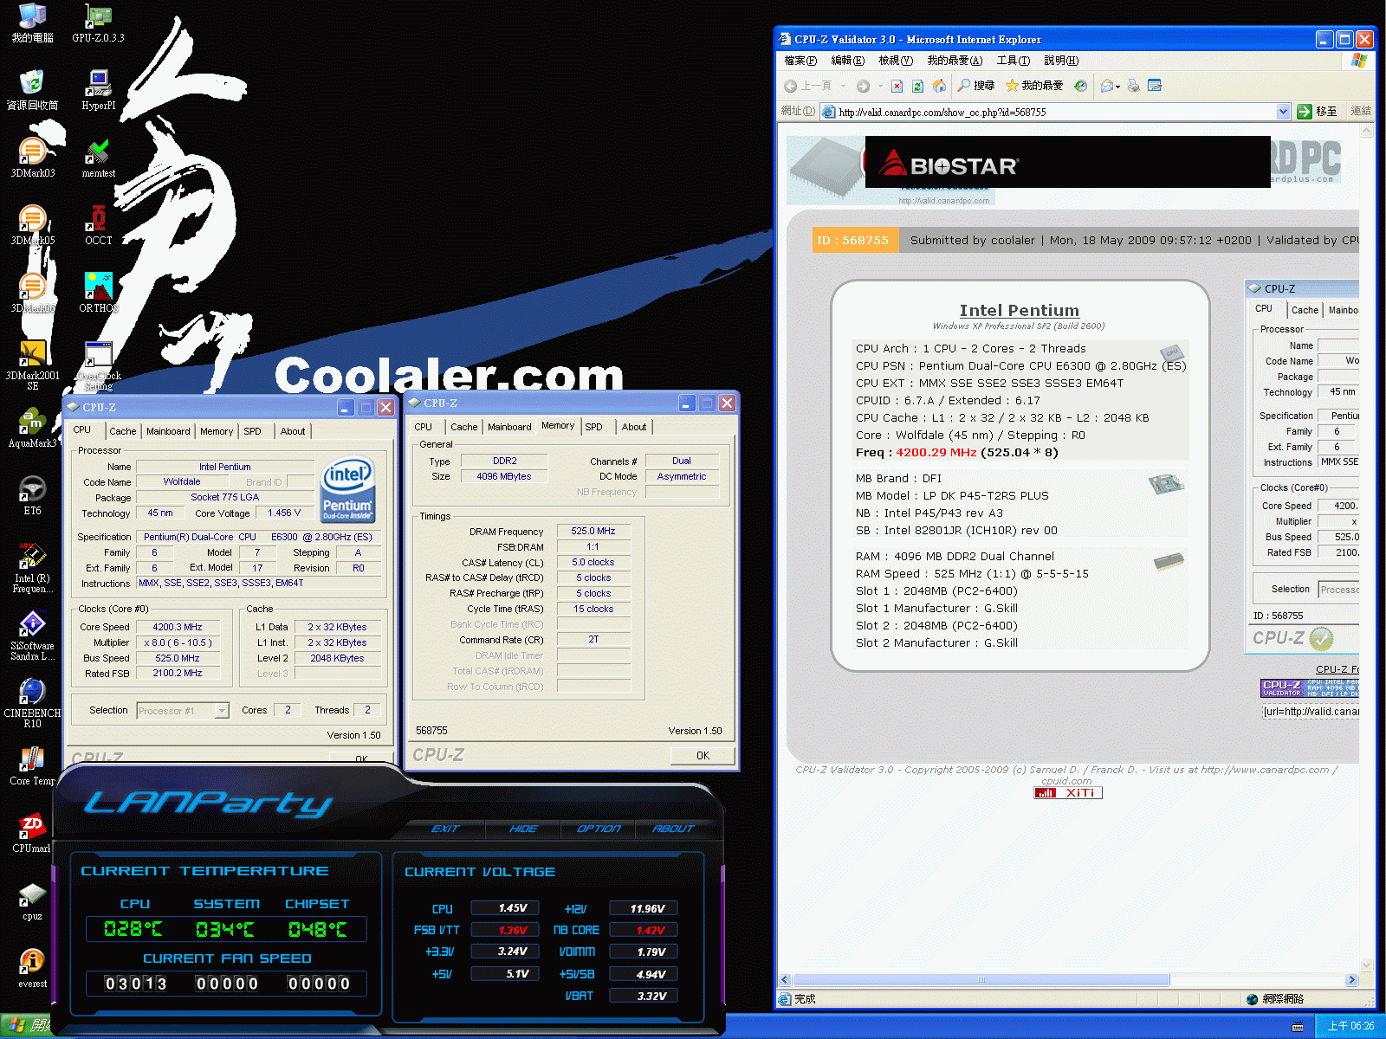Open the CINEBENCH R10 desktop icon
Viewport: 1386px width, 1039px height.
coord(33,703)
